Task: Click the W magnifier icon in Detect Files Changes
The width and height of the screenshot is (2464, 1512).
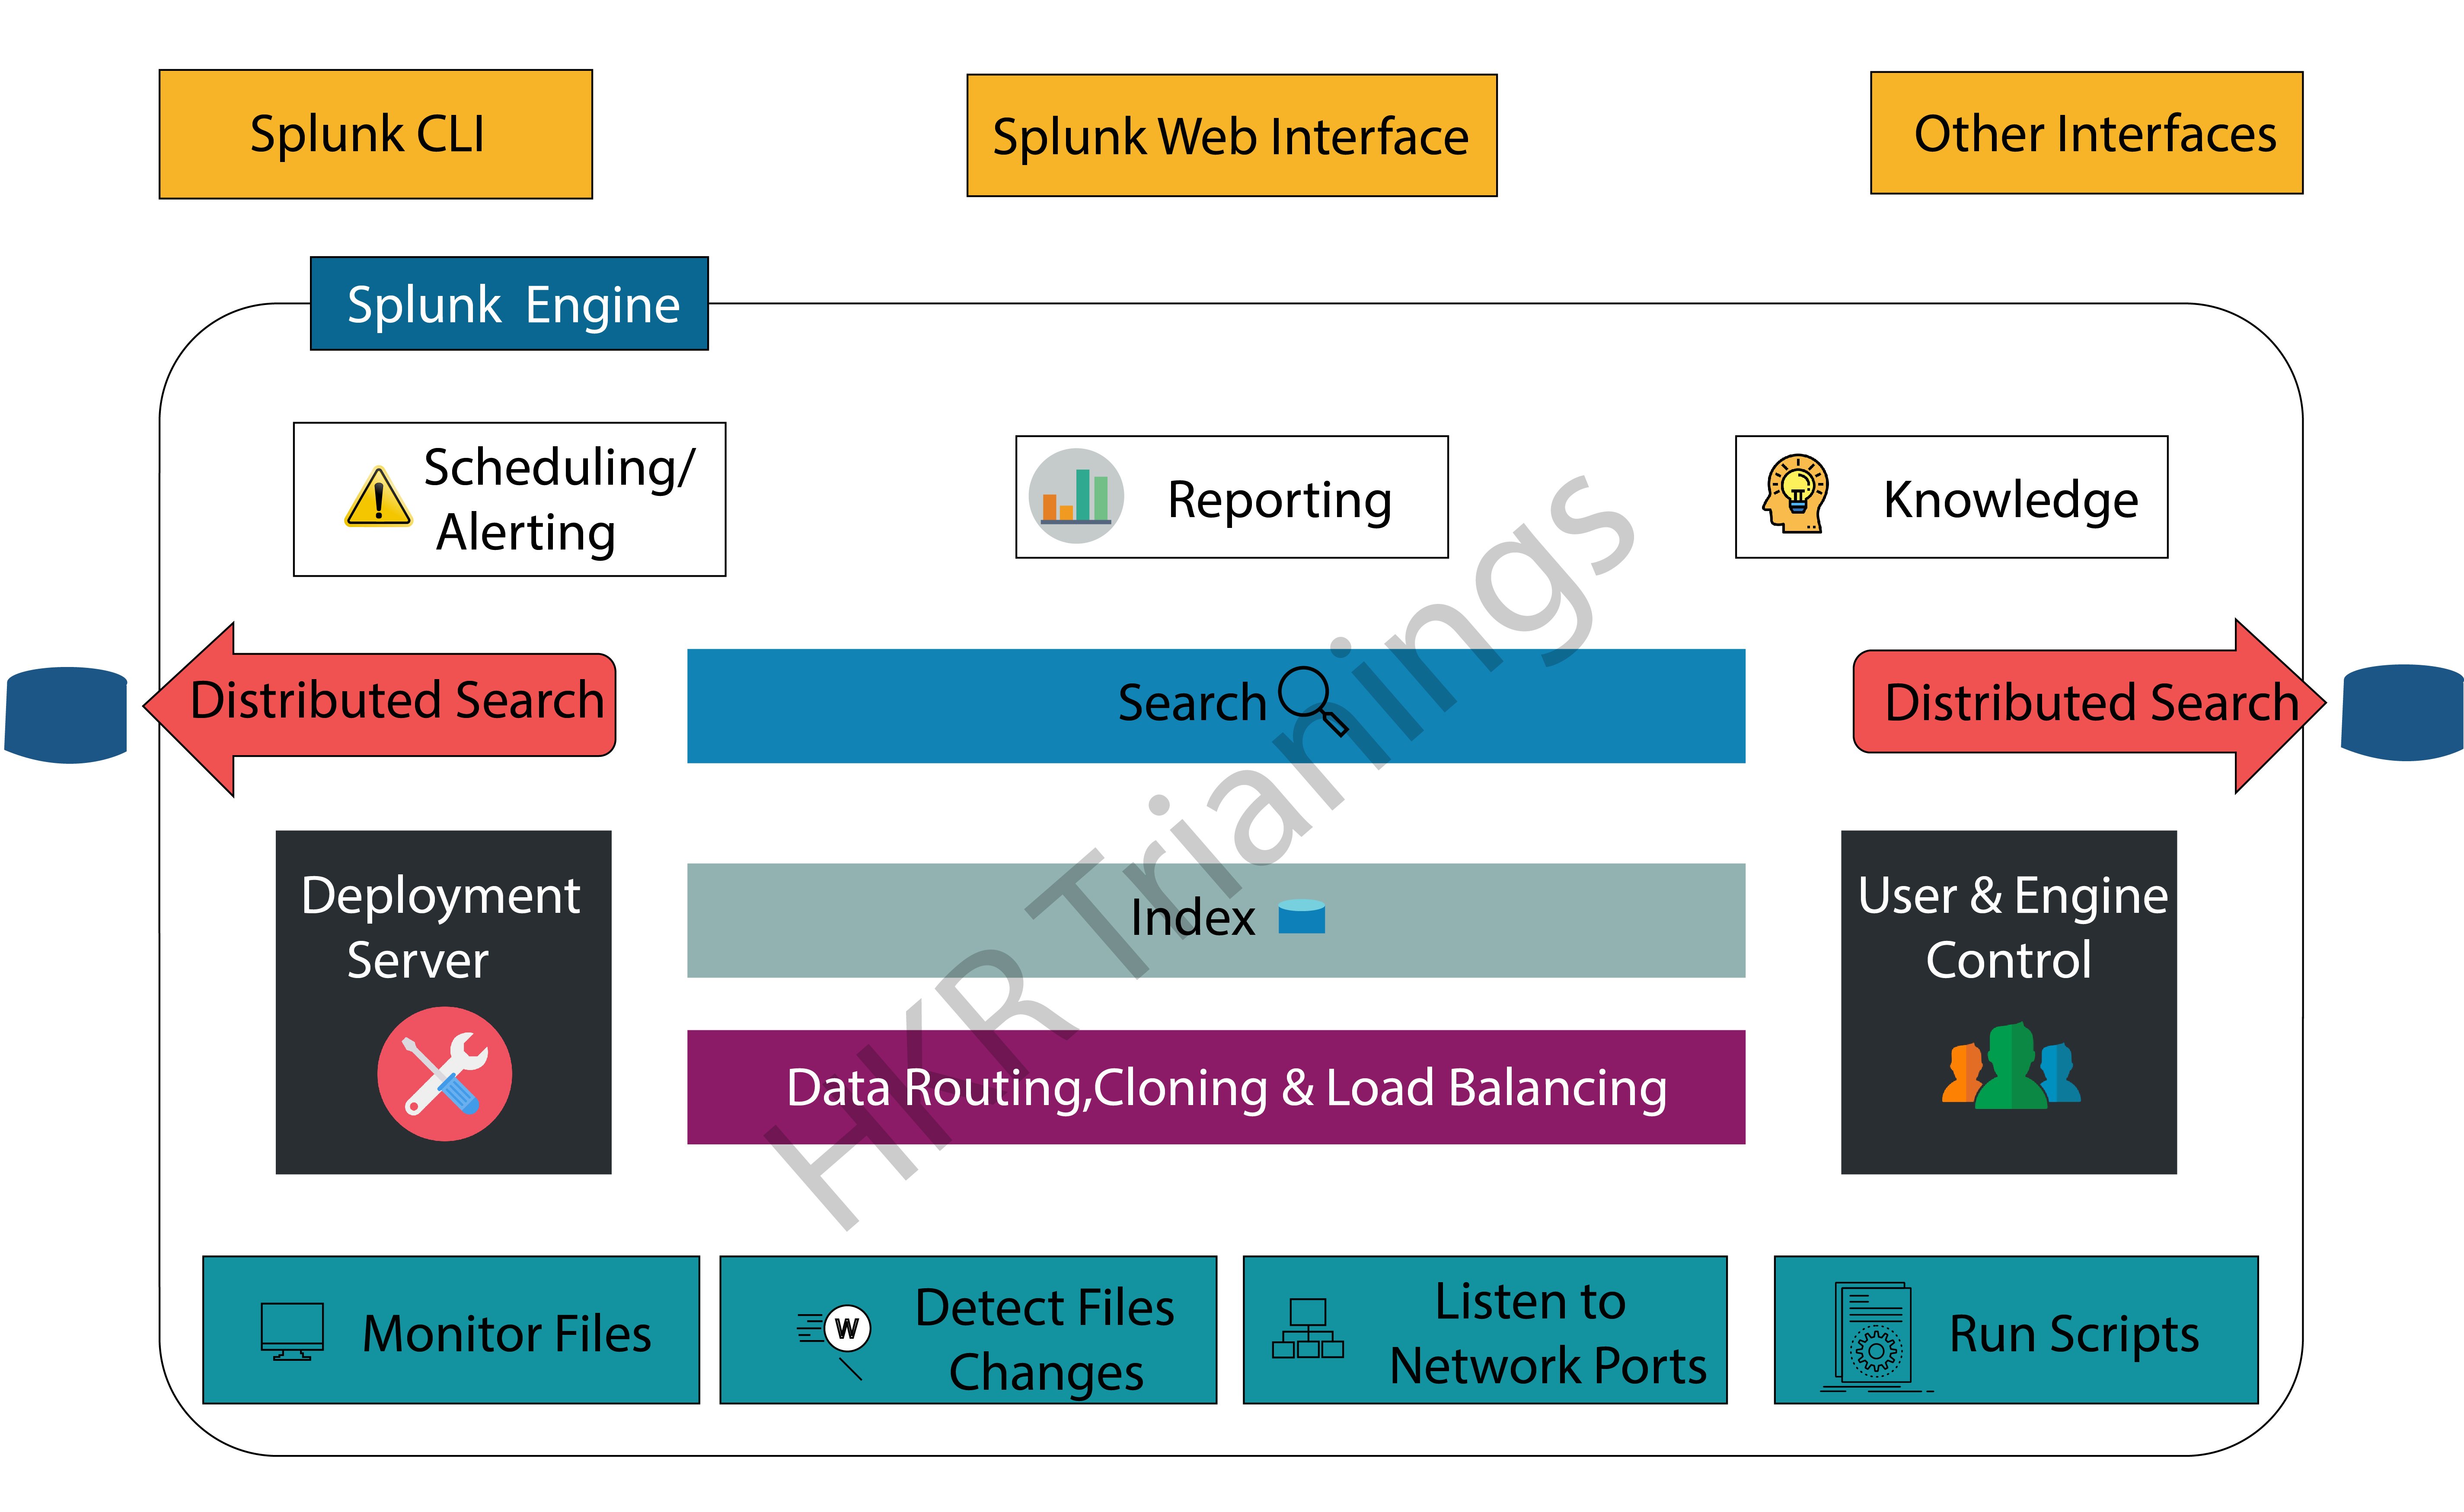Action: [834, 1341]
